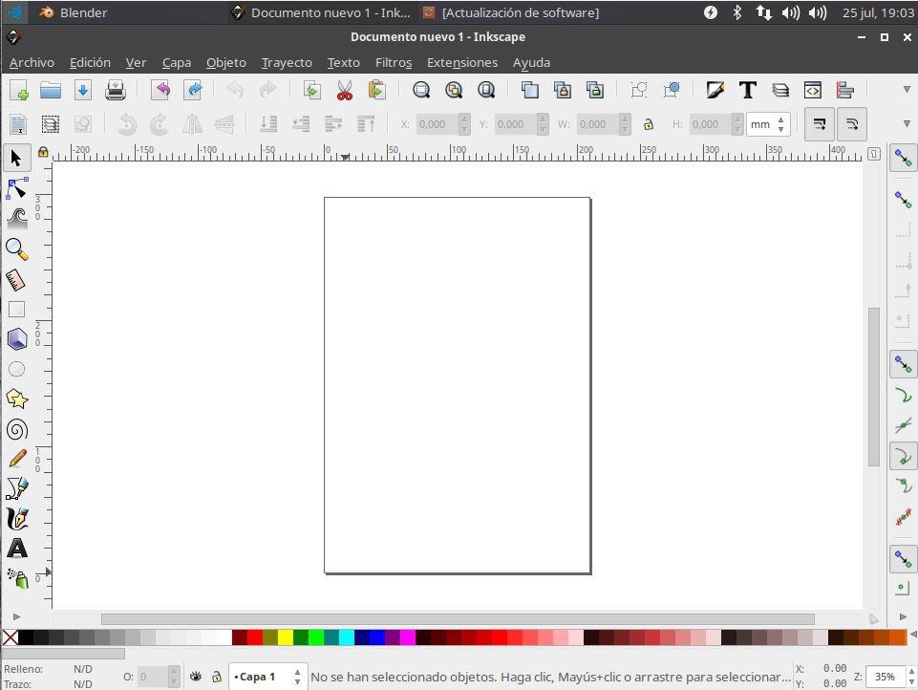Select the Node editing tool
Viewport: 918px width, 690px height.
coord(16,187)
